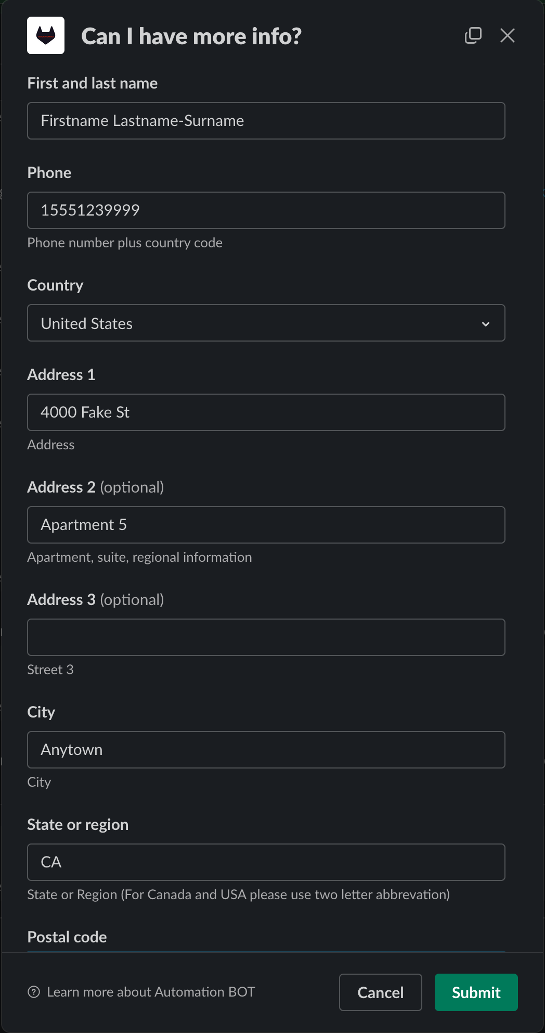The image size is (545, 1033).
Task: Focus the First and last name field
Action: click(266, 121)
